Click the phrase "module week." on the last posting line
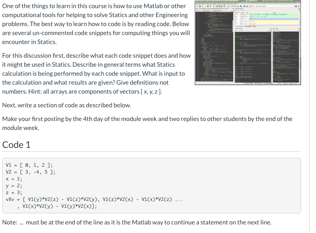The width and height of the screenshot is (316, 233). pos(21,128)
